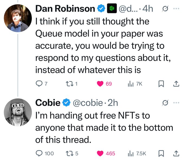The height and width of the screenshot is (161, 184).
Task: Click Grok icon on Dan Robinson's tweet
Action: point(165,9)
